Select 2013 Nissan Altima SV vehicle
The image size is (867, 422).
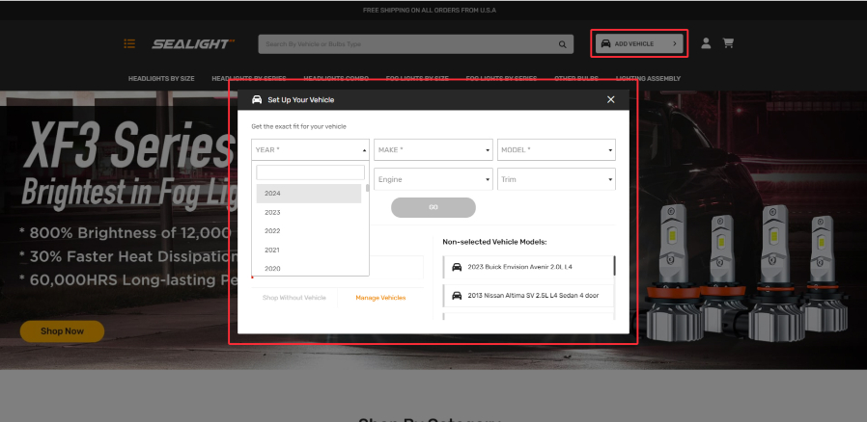[x=528, y=296]
